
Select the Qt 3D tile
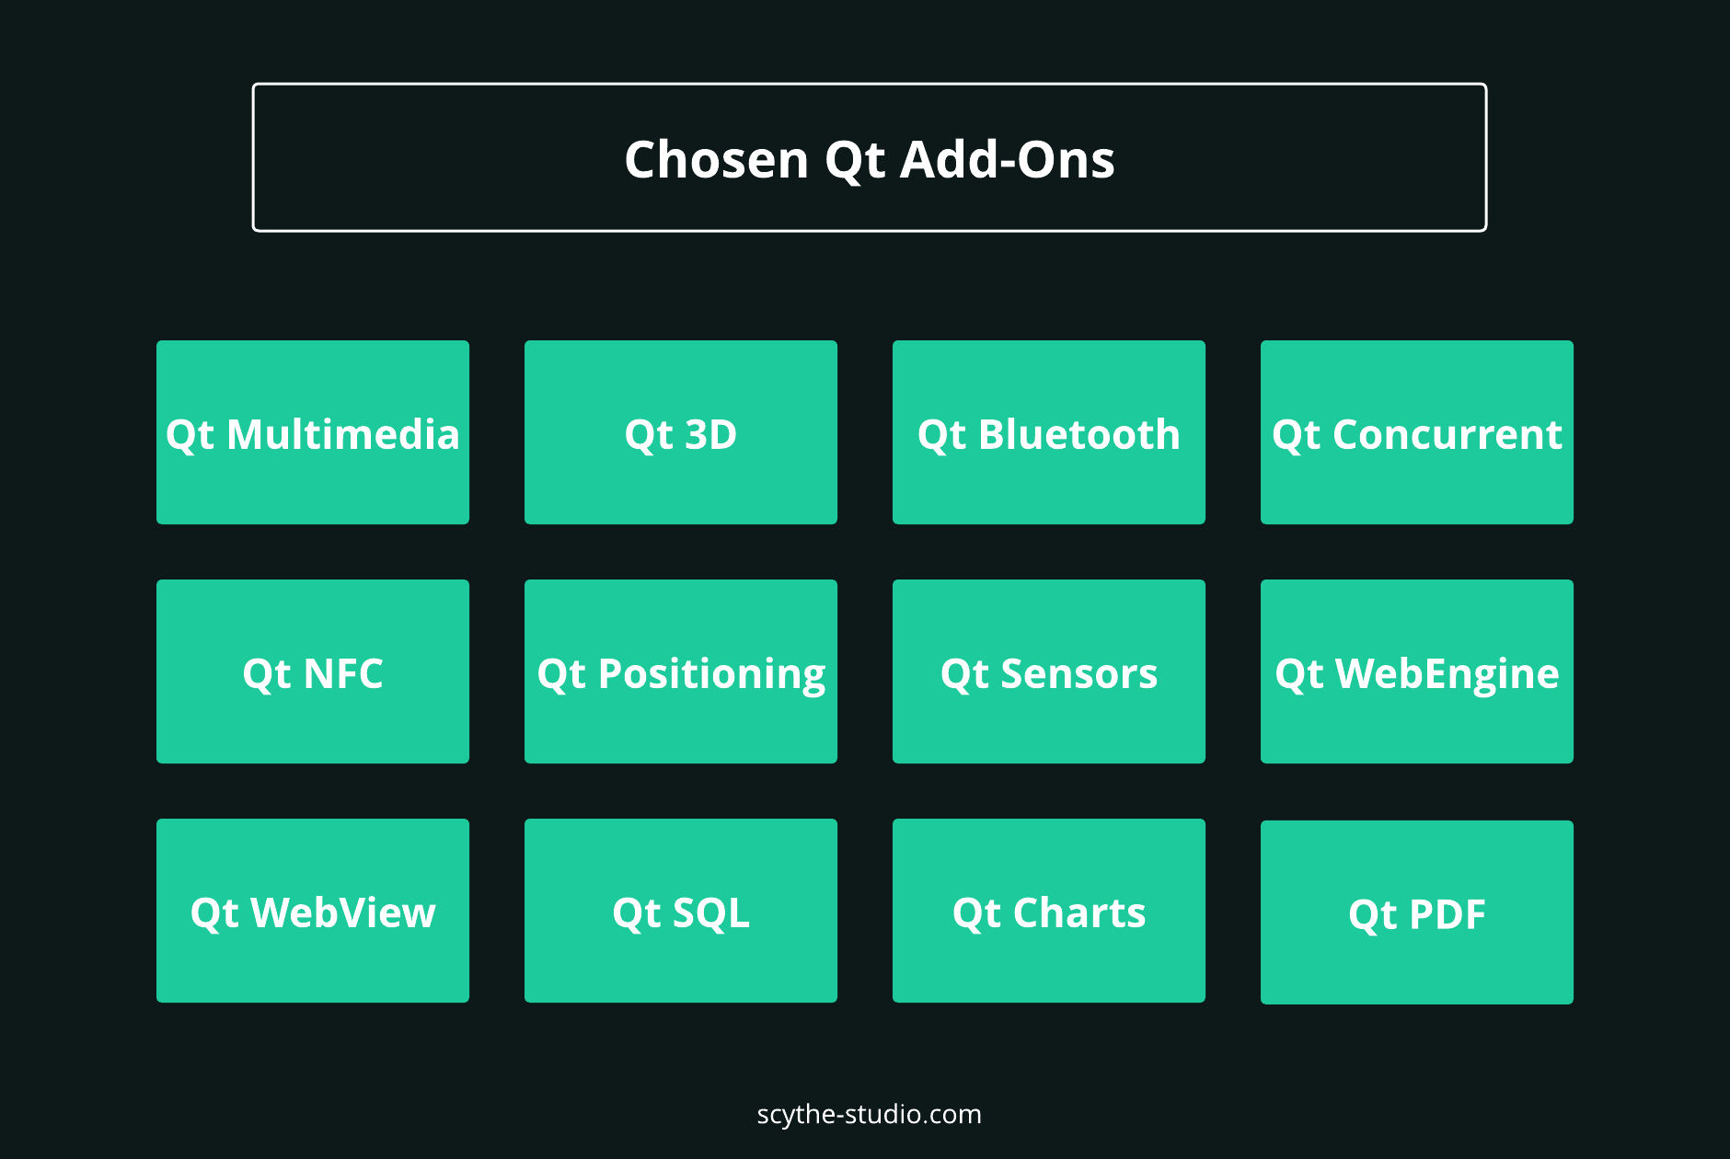click(x=681, y=432)
